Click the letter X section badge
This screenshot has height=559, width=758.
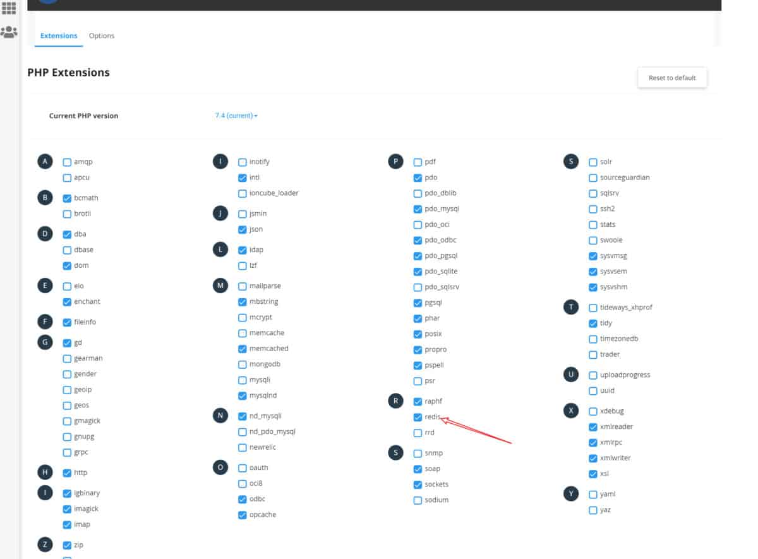click(x=570, y=411)
